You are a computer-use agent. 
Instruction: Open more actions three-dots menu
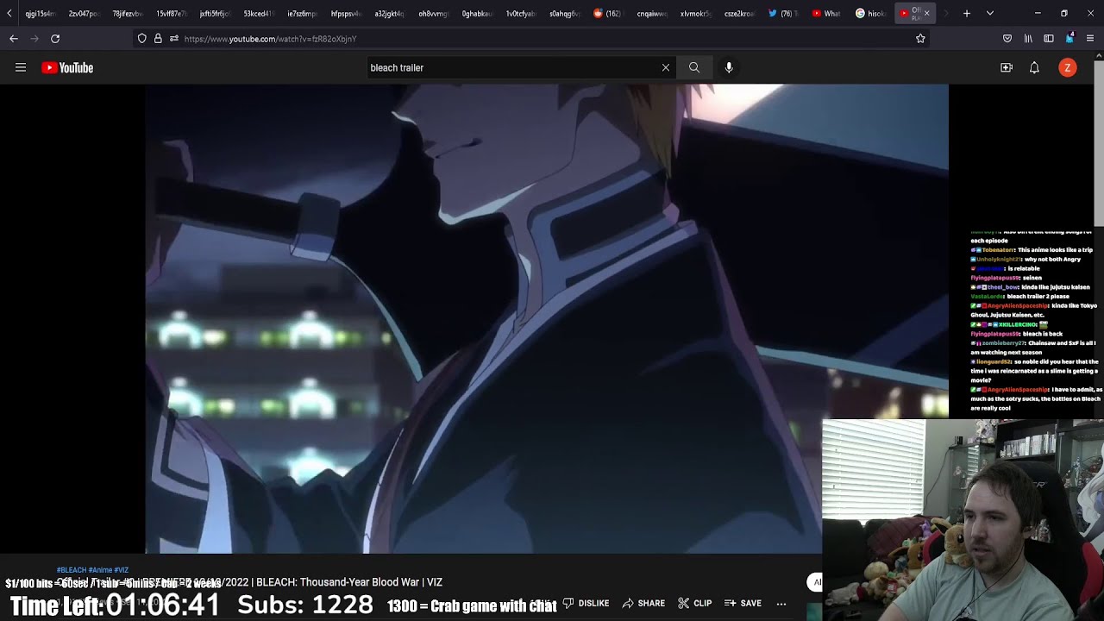pyautogui.click(x=781, y=604)
